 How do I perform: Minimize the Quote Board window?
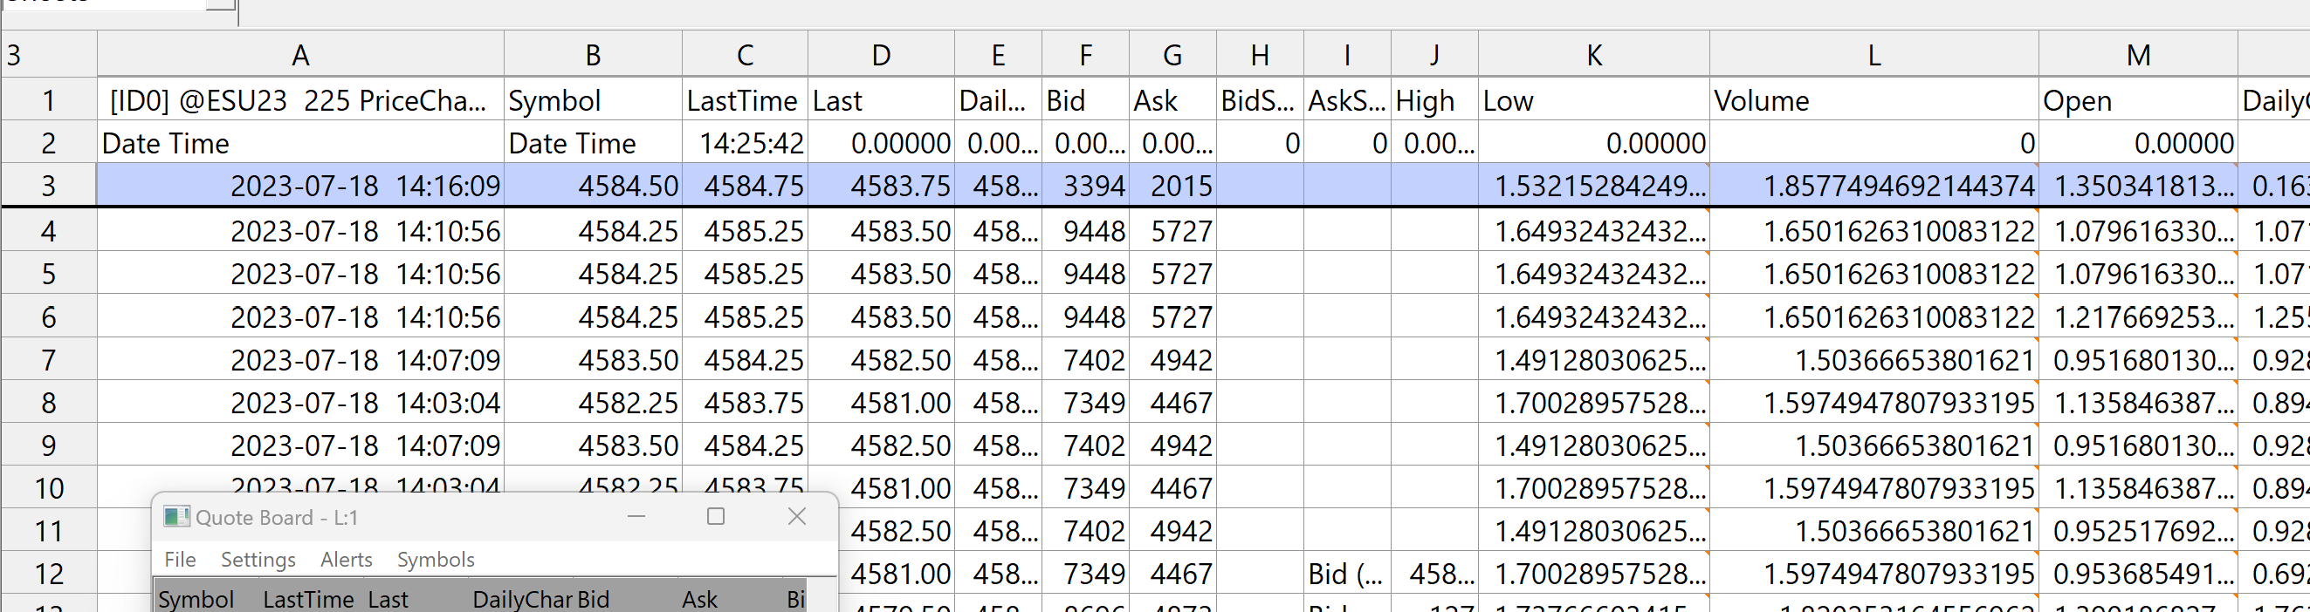[x=636, y=516]
